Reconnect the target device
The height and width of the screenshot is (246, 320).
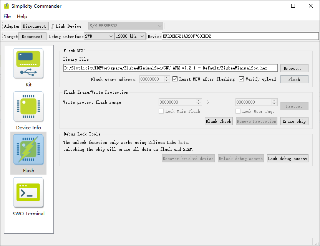tap(32, 36)
